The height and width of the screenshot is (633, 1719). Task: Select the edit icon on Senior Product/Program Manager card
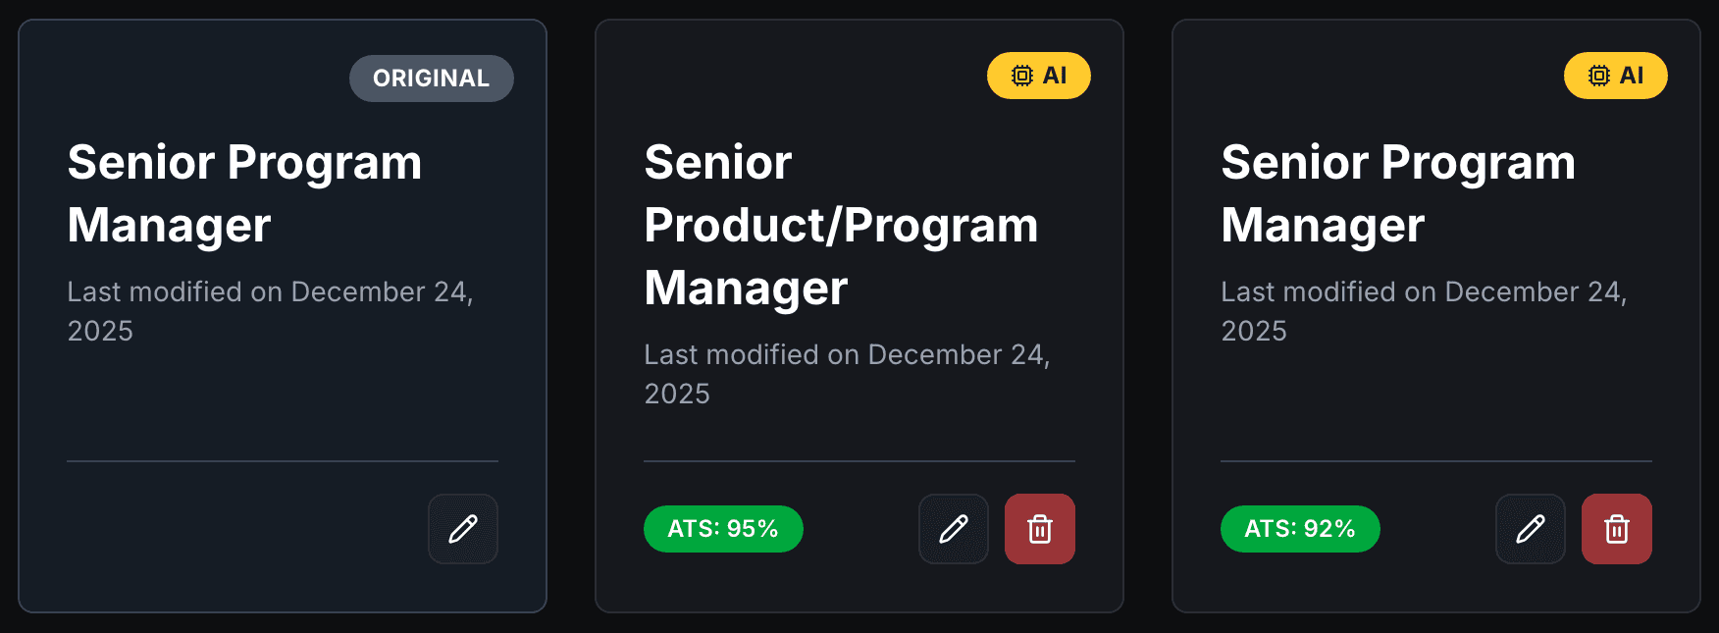click(x=953, y=529)
